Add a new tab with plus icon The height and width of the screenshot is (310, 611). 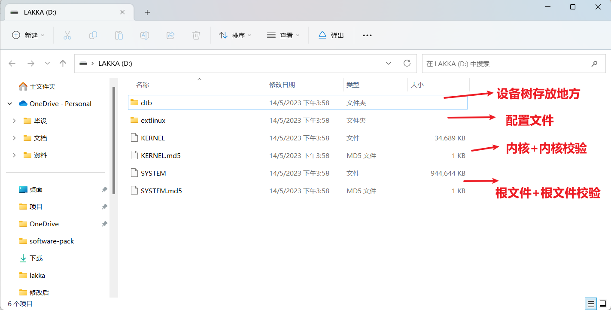pyautogui.click(x=147, y=12)
